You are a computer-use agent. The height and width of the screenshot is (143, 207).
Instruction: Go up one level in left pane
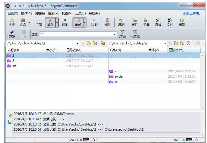(x=95, y=43)
